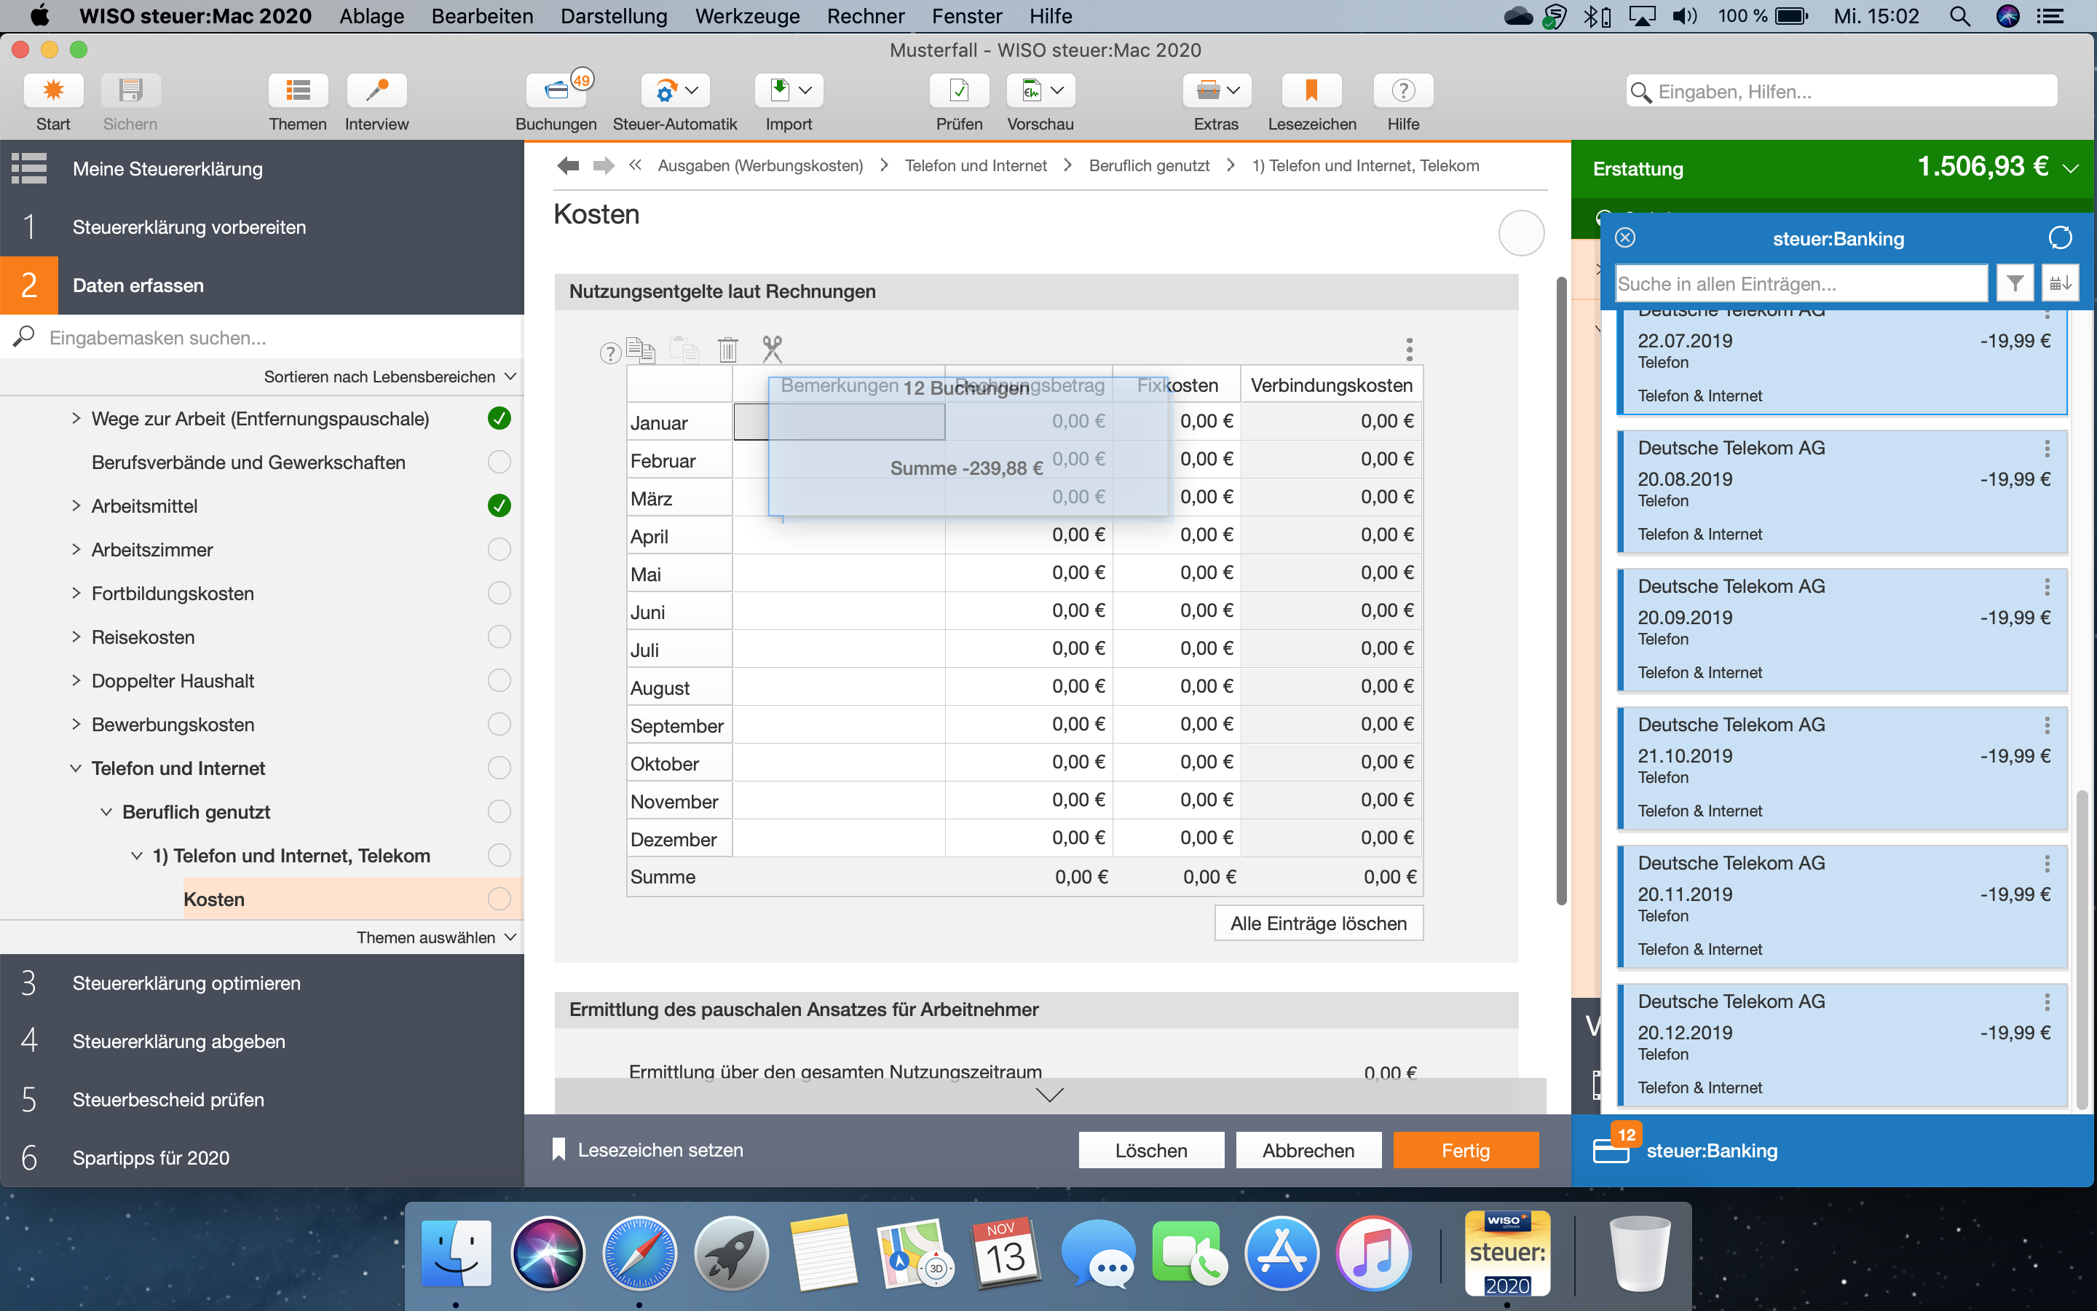Refresh steuer:Banking with the reload icon
This screenshot has height=1311, width=2097.
coord(2060,237)
